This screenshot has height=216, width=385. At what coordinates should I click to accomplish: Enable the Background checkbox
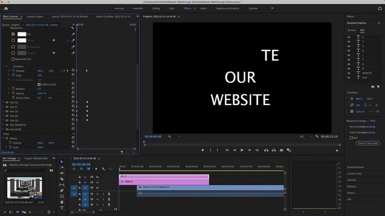click(x=13, y=47)
